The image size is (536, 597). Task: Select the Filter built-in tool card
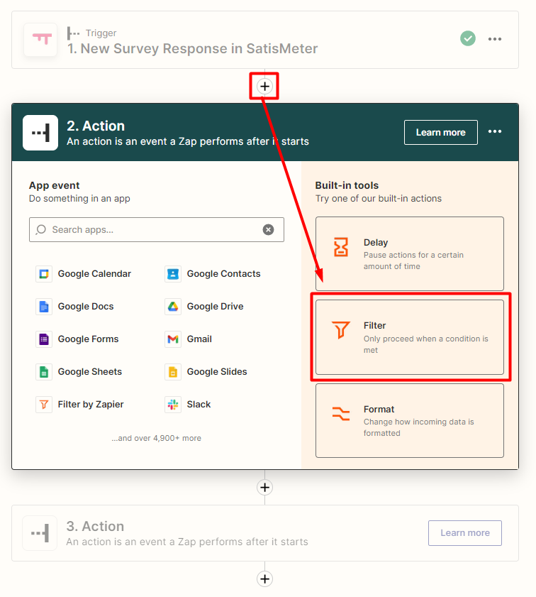409,337
